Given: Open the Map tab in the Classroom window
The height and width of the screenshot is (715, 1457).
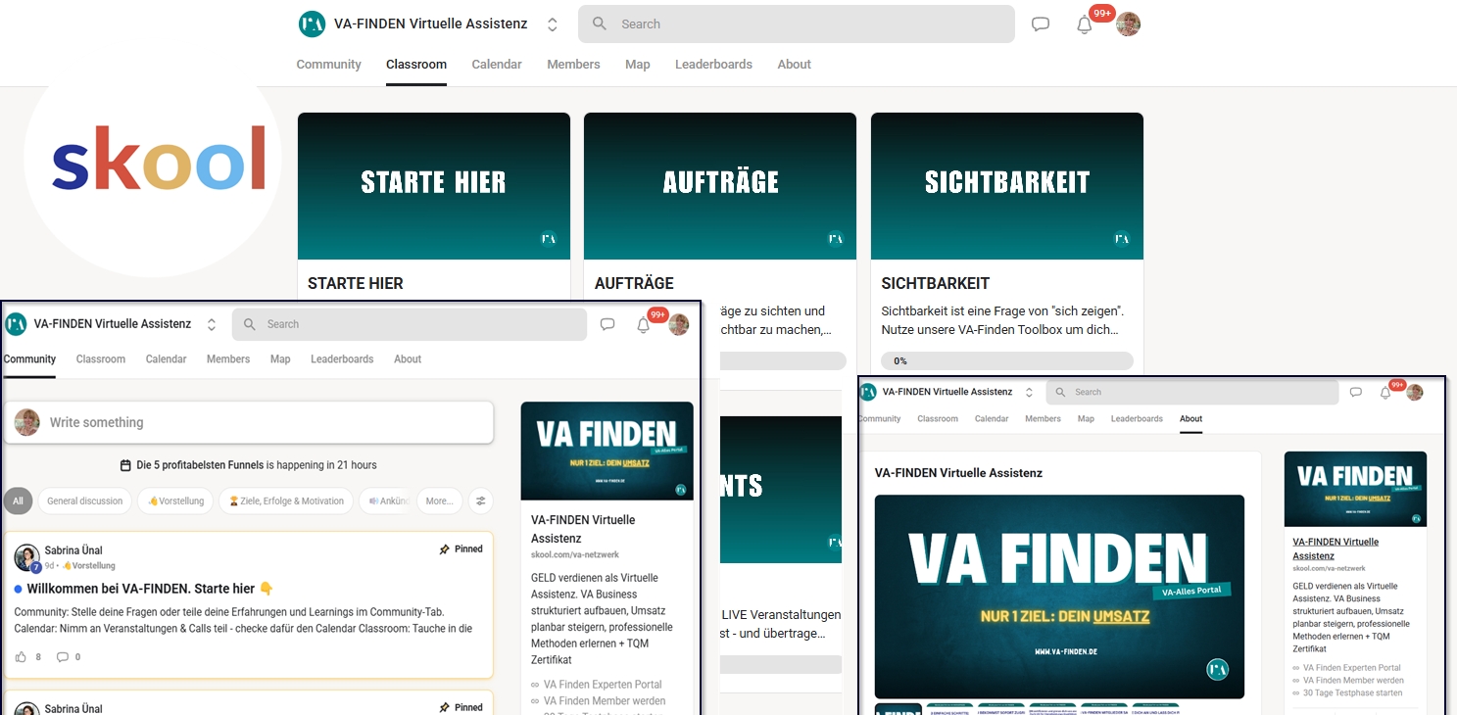Looking at the screenshot, I should point(638,64).
